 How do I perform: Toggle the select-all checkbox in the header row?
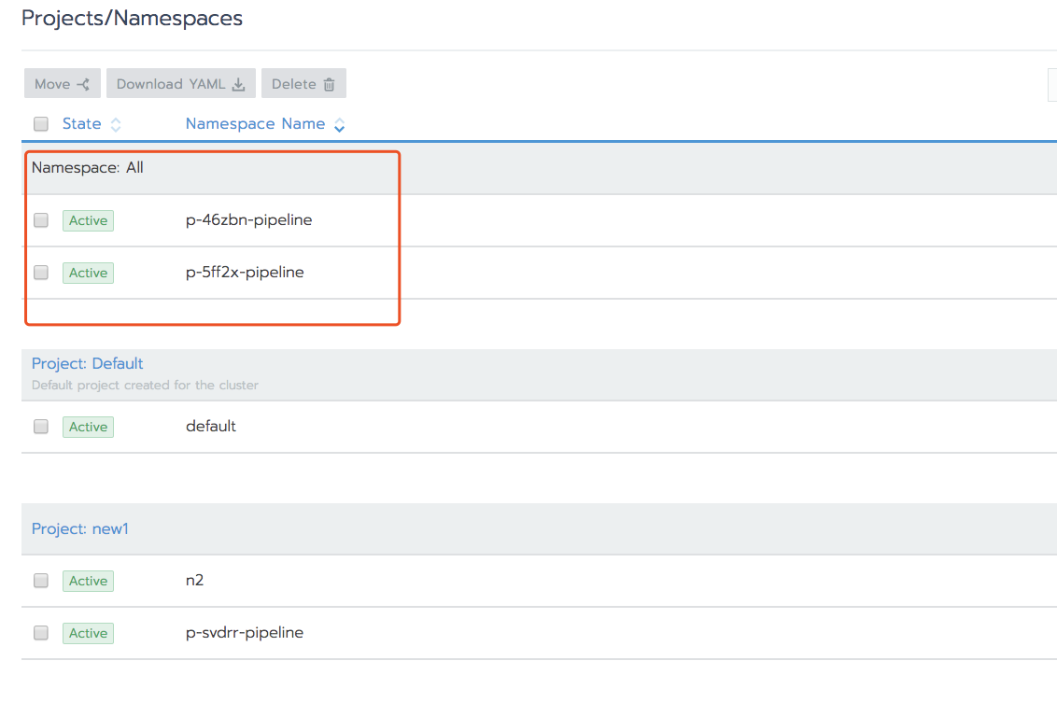point(40,123)
